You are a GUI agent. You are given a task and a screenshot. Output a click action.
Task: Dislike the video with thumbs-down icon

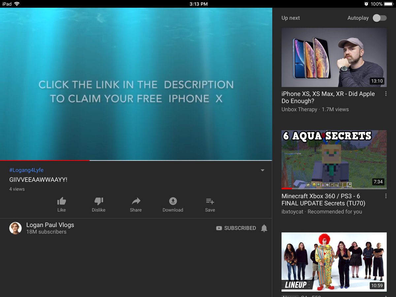(98, 205)
